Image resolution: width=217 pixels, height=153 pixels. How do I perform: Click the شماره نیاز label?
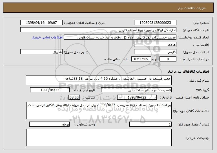(x=201, y=23)
